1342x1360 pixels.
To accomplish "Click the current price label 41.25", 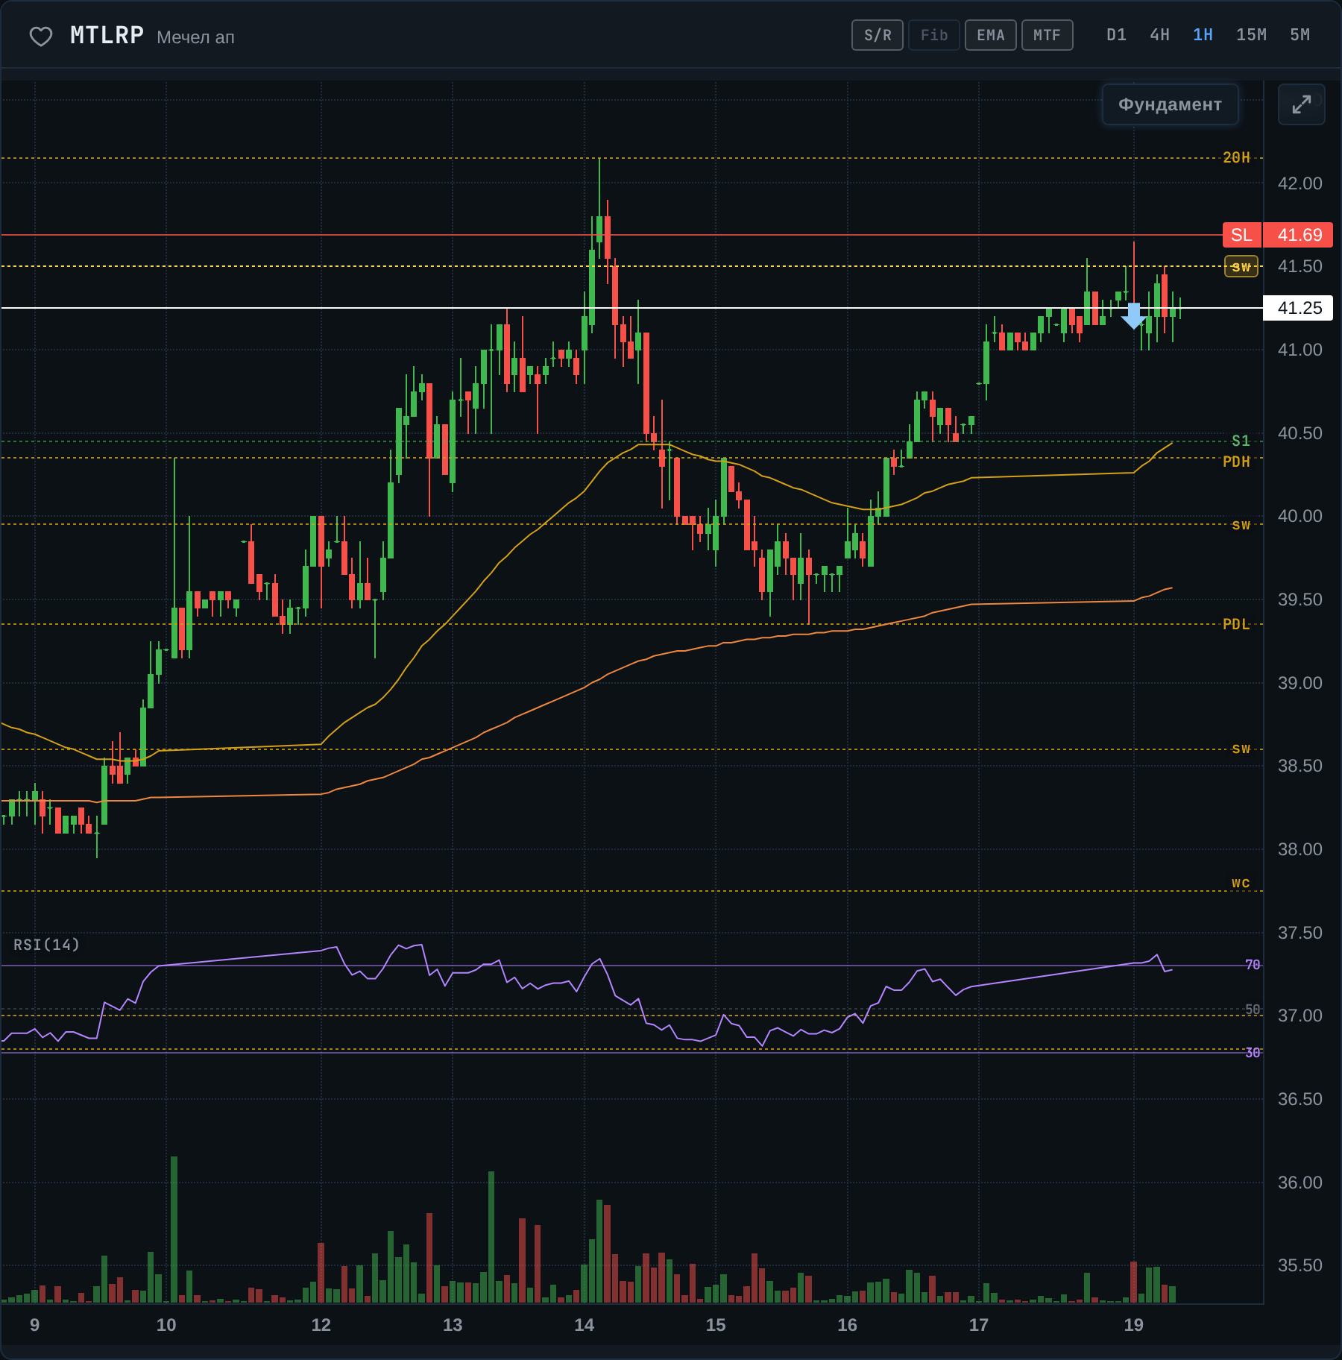I will [1300, 308].
